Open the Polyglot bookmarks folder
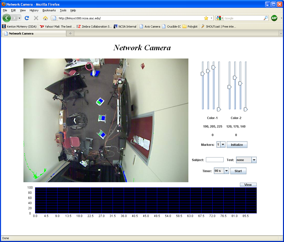Screen dimensions: 284x242 pos(190,26)
